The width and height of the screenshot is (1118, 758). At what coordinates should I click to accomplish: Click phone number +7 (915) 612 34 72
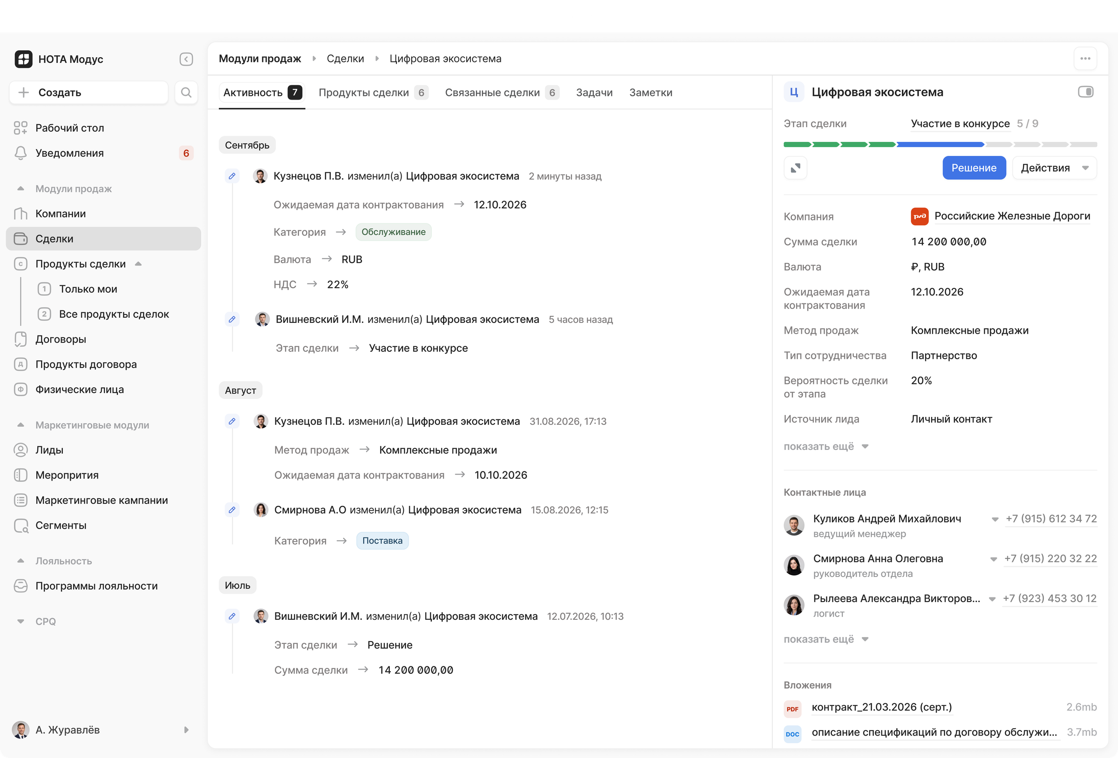point(1051,519)
